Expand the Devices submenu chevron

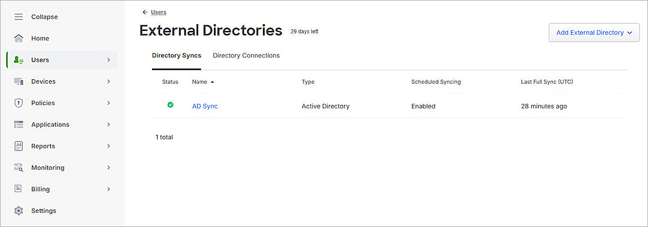click(x=109, y=81)
